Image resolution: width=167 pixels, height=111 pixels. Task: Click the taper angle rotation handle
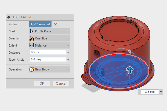130,51
